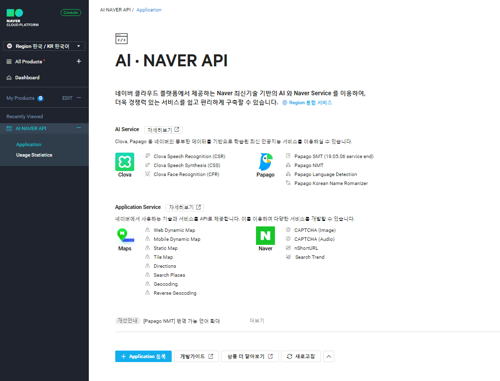The width and height of the screenshot is (500, 381).
Task: Select Mobile Dynamic Map
Action: tap(177, 239)
